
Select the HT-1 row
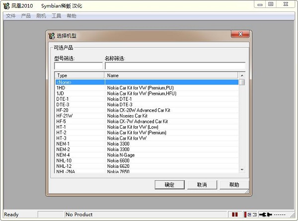pyautogui.click(x=147, y=127)
